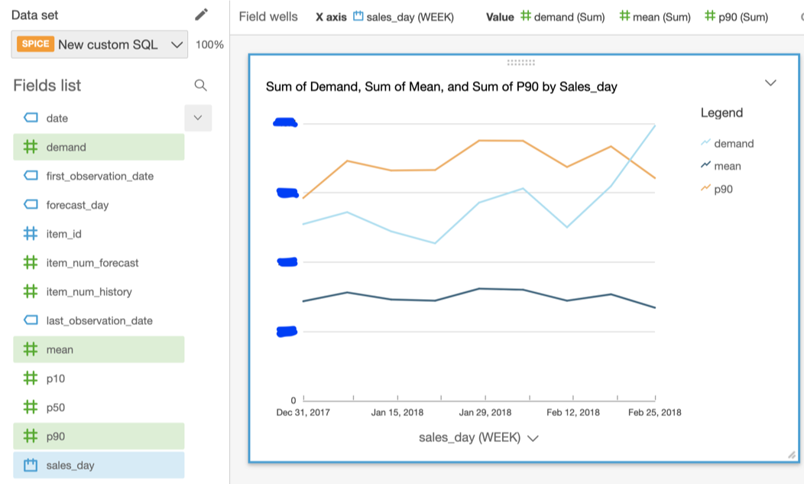Select the p90 field
Viewport: 804px width, 484px height.
[99, 437]
